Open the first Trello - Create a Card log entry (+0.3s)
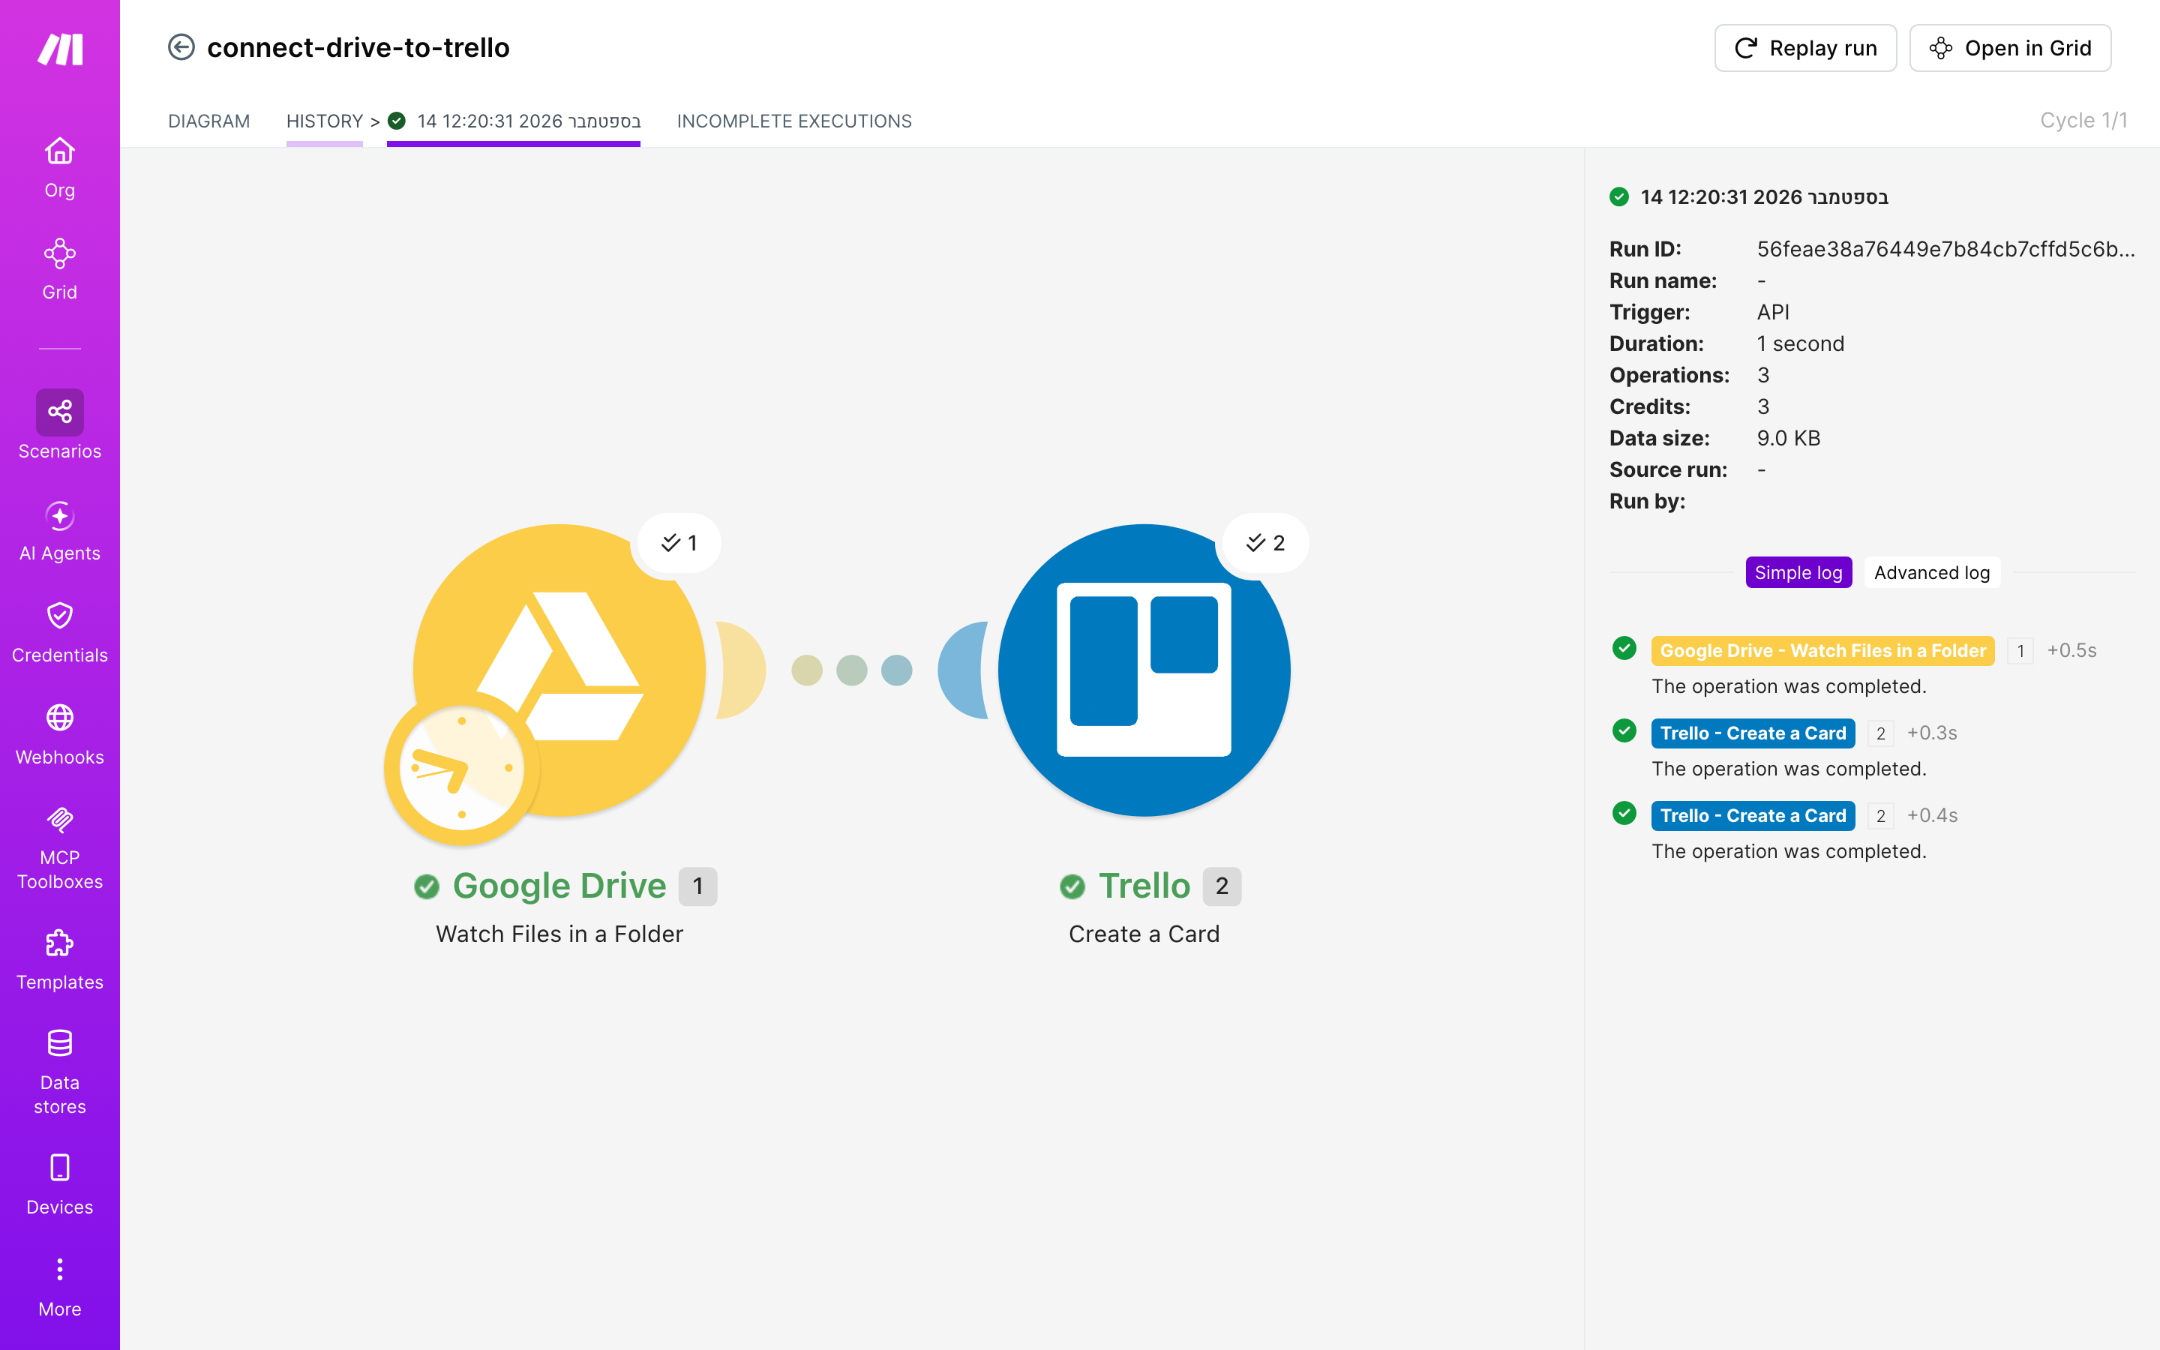Screen dimensions: 2160x1350 click(x=1753, y=734)
